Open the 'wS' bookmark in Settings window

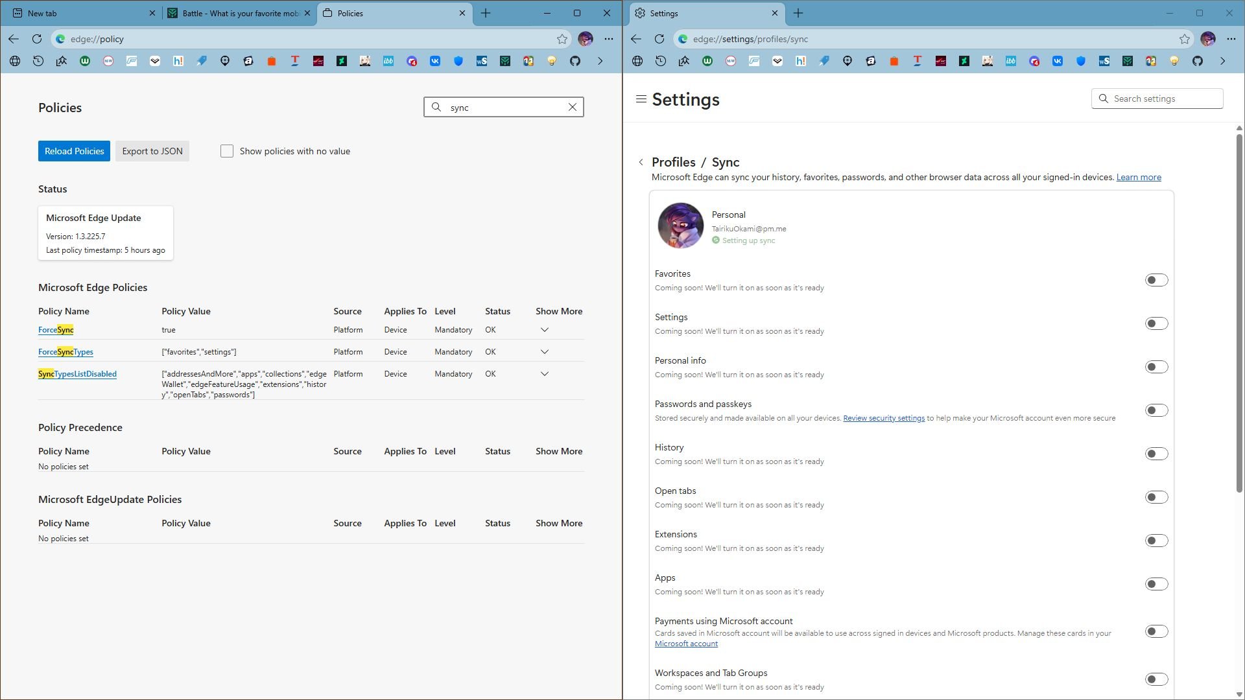pos(1104,61)
